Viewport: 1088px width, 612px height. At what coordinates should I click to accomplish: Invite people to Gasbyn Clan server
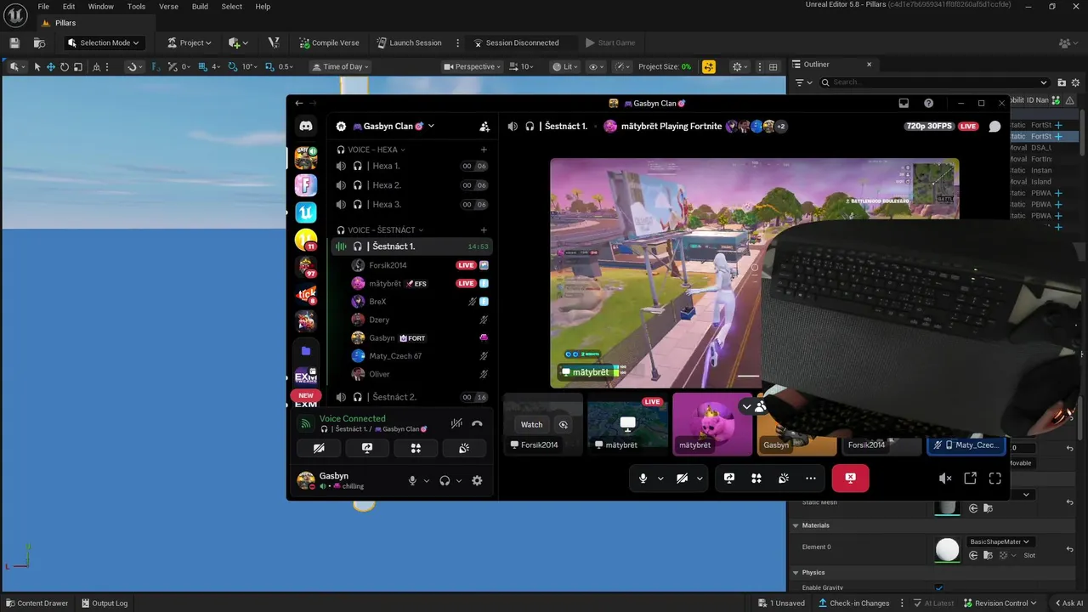(x=484, y=126)
